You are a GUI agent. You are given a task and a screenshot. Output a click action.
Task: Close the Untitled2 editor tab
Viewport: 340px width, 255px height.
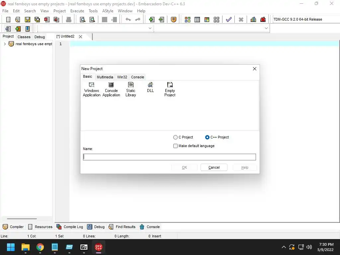coord(80,37)
